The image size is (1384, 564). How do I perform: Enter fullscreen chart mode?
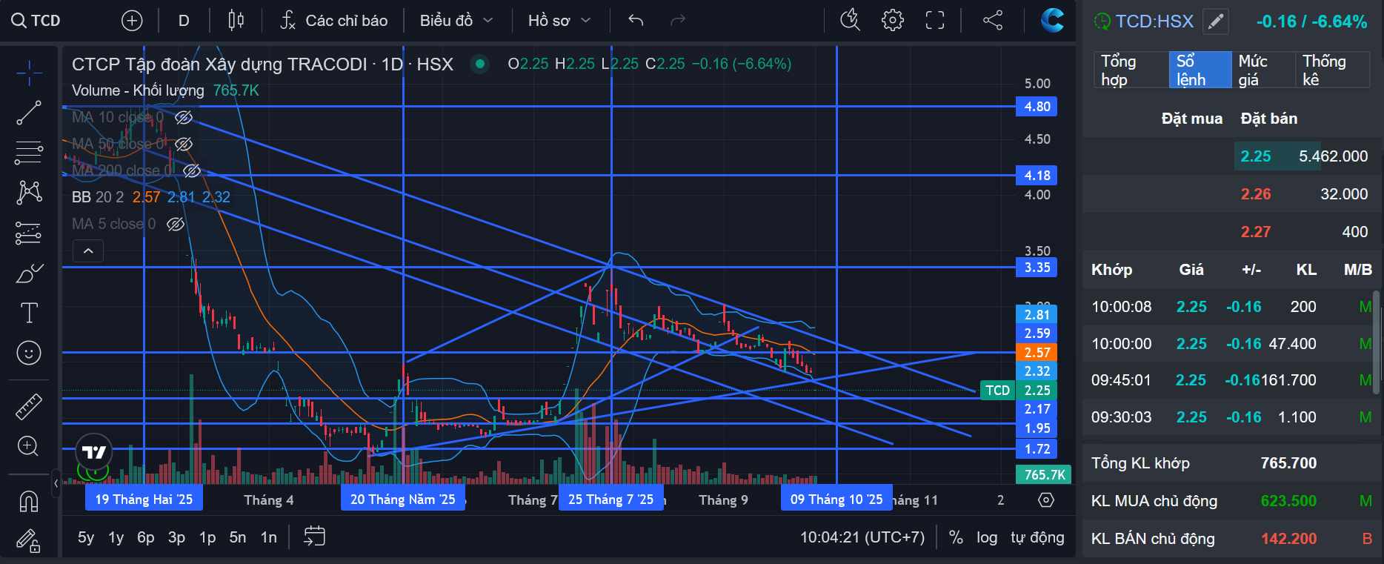click(935, 21)
